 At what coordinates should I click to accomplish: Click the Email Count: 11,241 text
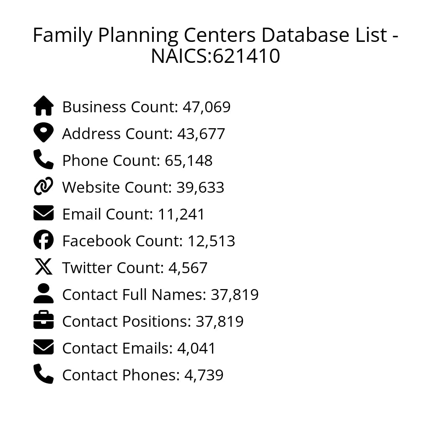pos(133,214)
